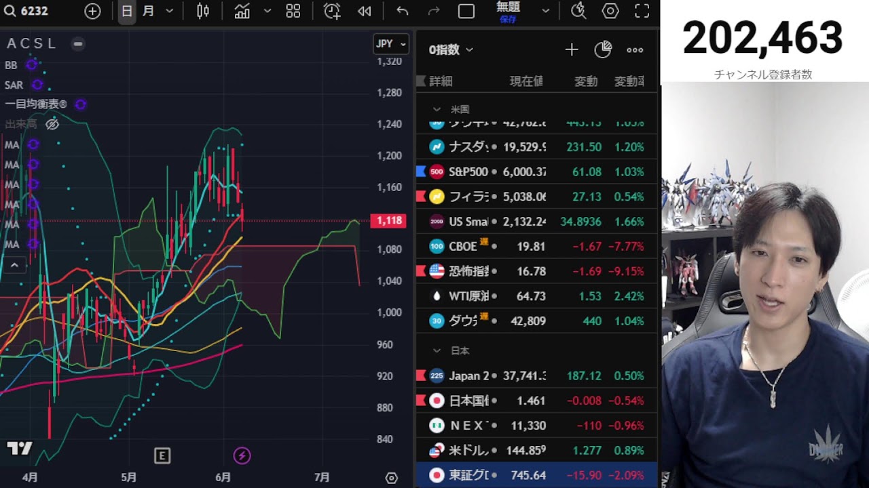
Task: Select the SAR indicator label
Action: pos(14,85)
